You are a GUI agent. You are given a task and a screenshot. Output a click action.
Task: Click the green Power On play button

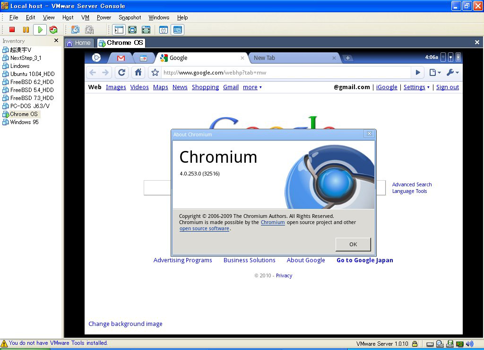tap(40, 30)
